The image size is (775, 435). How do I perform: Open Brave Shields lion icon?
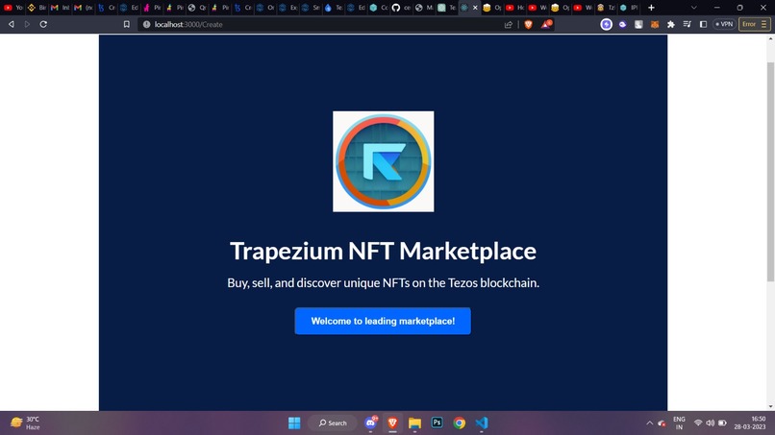pyautogui.click(x=528, y=24)
